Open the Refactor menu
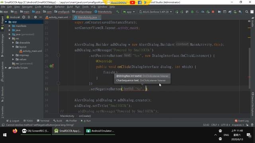Screen dimensions: 255x143 (59, 7)
